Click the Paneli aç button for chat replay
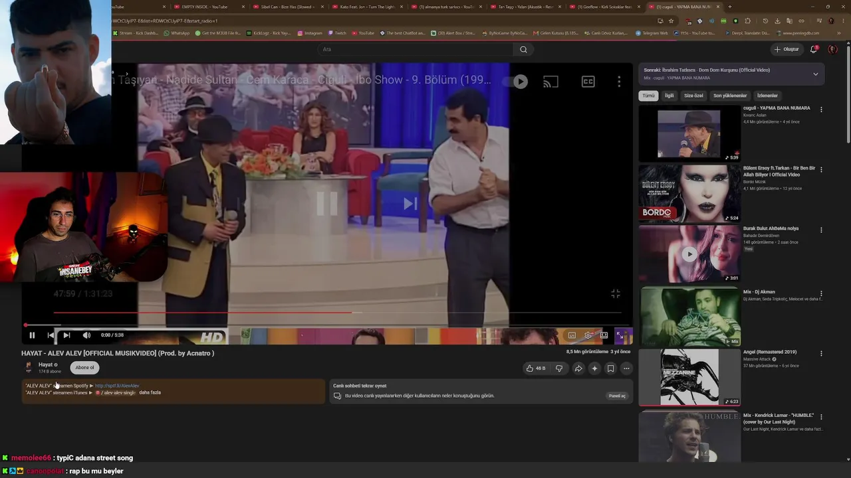 point(617,396)
